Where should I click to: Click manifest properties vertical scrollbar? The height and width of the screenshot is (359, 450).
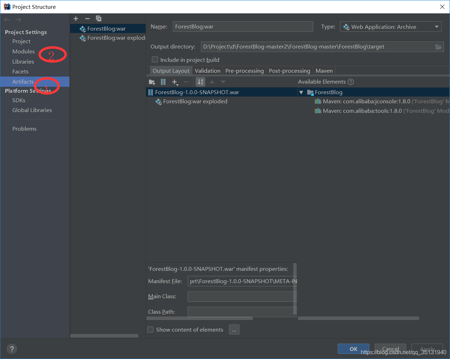click(295, 289)
